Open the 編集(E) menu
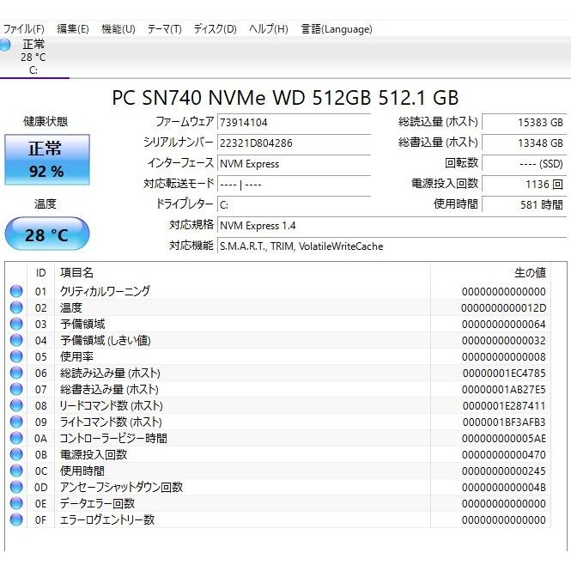 [73, 29]
